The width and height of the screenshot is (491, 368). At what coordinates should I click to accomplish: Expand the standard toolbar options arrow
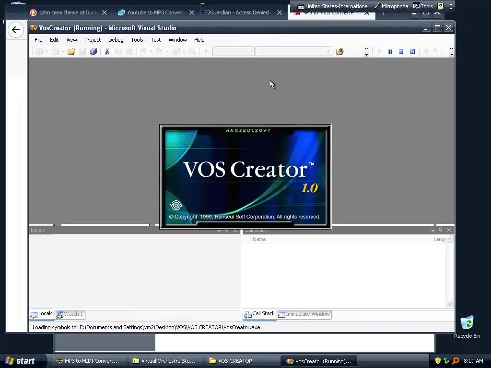click(x=366, y=52)
